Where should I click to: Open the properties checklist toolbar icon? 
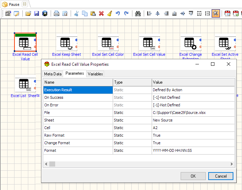coord(8,13)
